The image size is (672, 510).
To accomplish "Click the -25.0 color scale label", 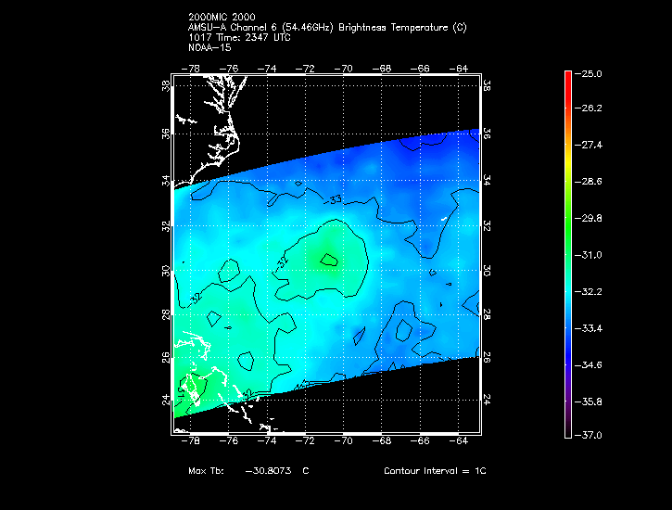I will [x=589, y=73].
